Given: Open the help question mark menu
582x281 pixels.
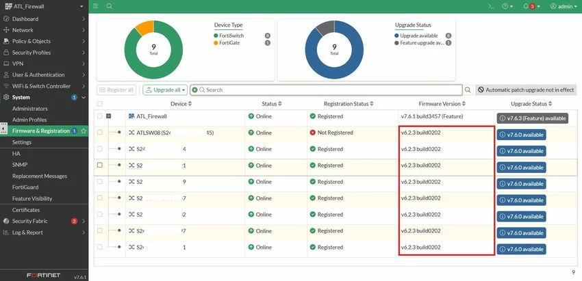Looking at the screenshot, I should click(x=507, y=6).
